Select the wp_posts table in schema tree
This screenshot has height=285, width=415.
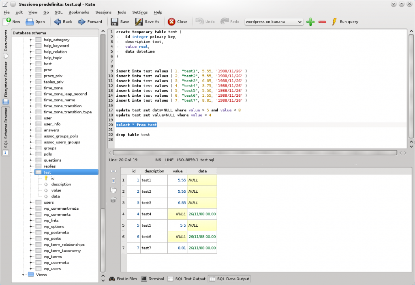(x=52, y=238)
